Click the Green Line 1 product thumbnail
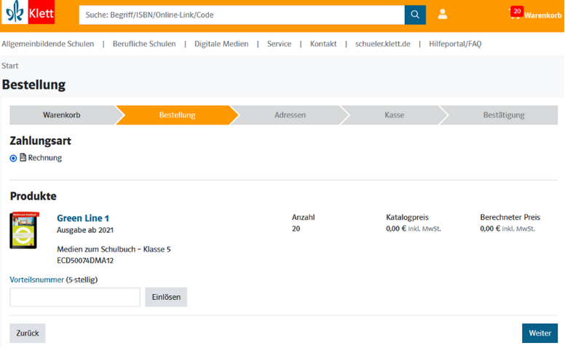The width and height of the screenshot is (565, 351). pyautogui.click(x=24, y=231)
